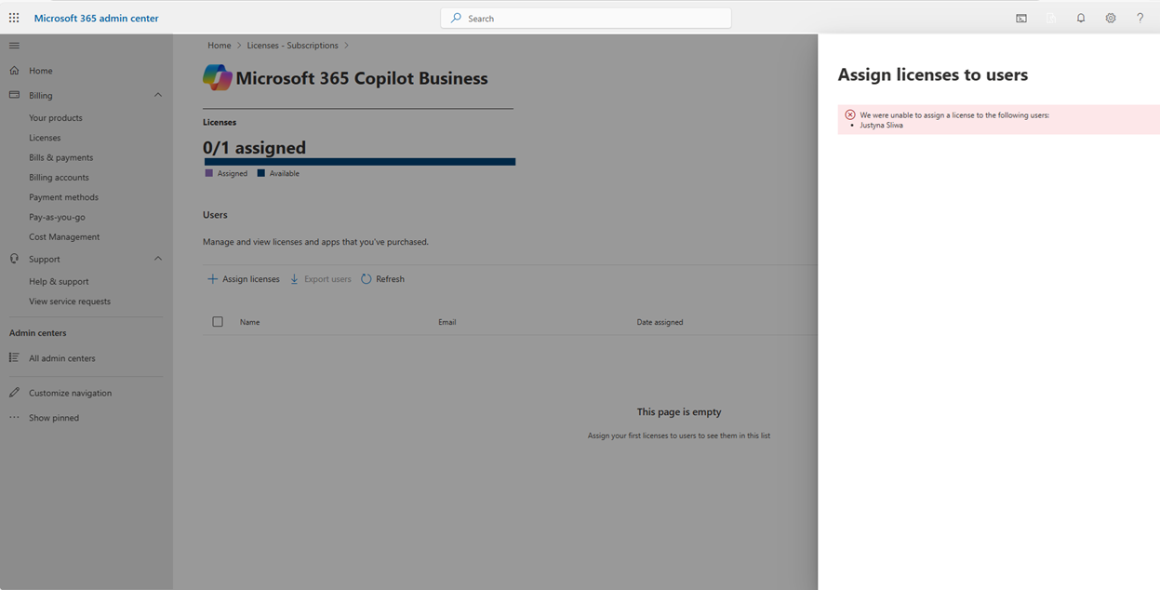The width and height of the screenshot is (1160, 590).
Task: Click the Billing card icon
Action: tap(14, 95)
